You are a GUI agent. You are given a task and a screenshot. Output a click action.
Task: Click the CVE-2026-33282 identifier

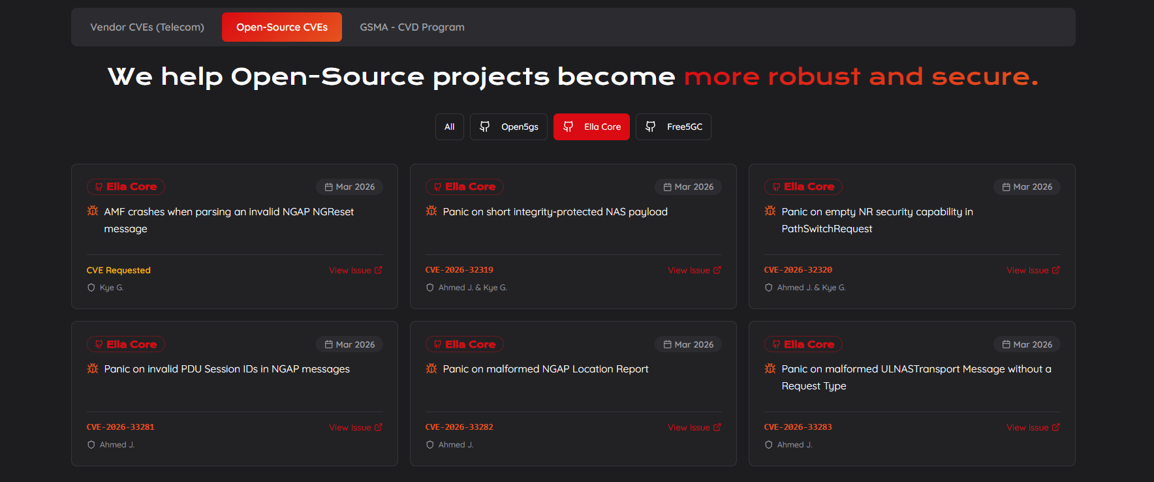coord(460,427)
